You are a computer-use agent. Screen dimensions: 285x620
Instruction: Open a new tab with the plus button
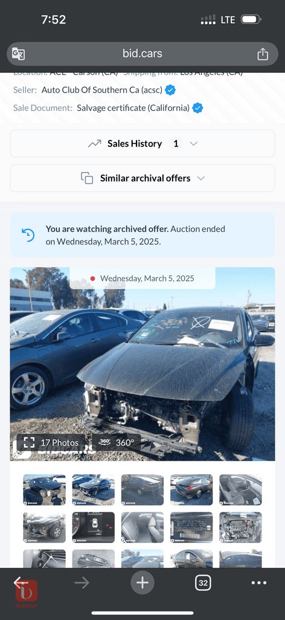tap(142, 582)
